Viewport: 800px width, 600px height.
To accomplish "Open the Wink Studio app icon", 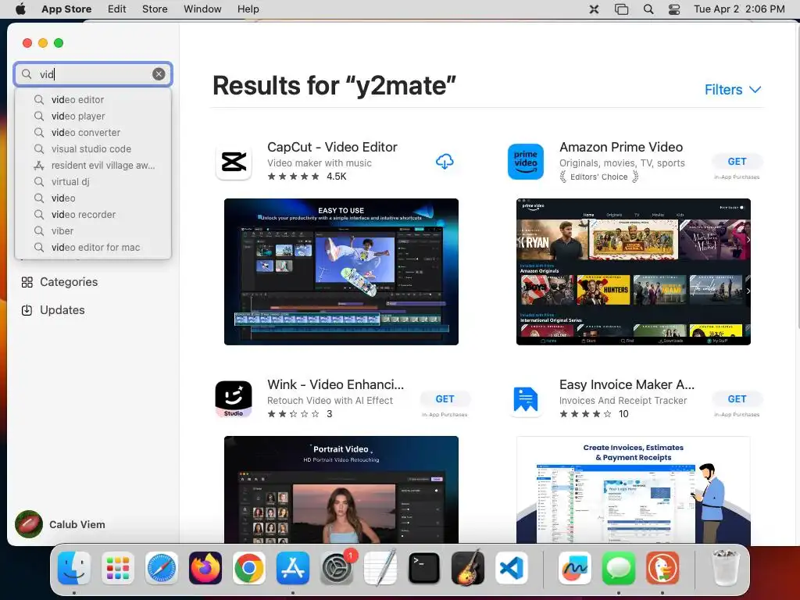I will click(x=234, y=399).
